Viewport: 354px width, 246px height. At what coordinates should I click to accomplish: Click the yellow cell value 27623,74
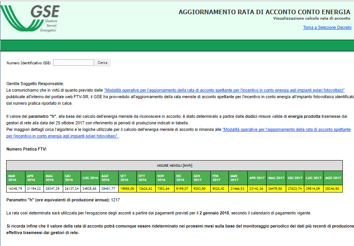(295, 189)
